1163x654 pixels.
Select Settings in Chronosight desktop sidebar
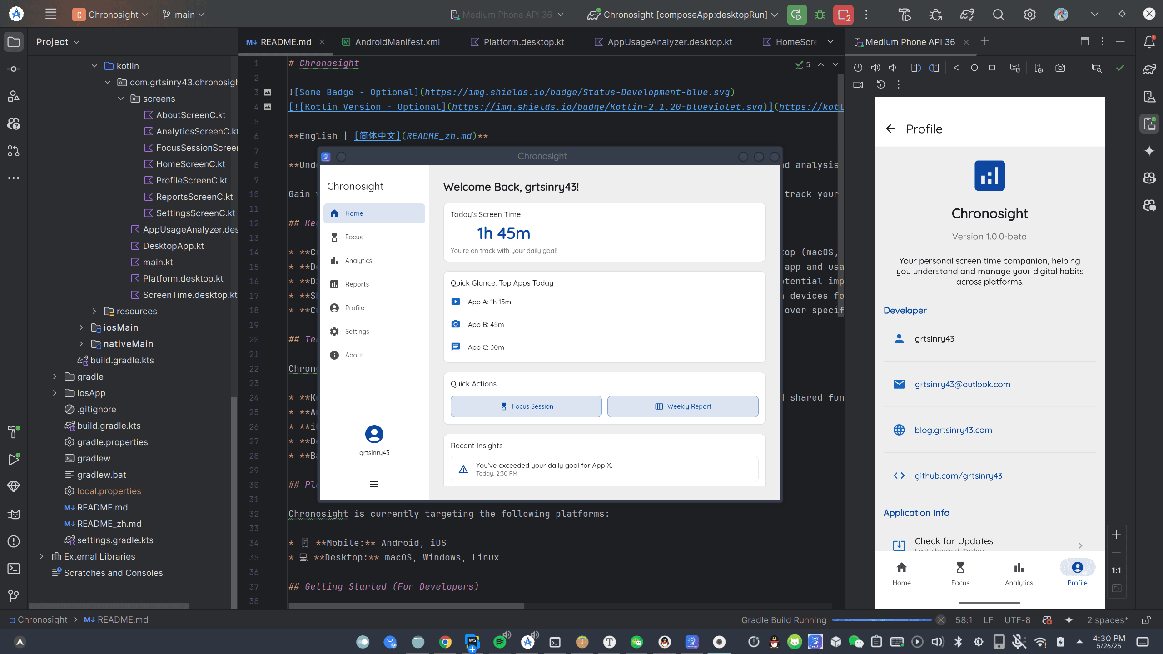coord(374,332)
